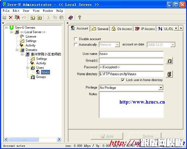Browse for home directory icon button

169,74
